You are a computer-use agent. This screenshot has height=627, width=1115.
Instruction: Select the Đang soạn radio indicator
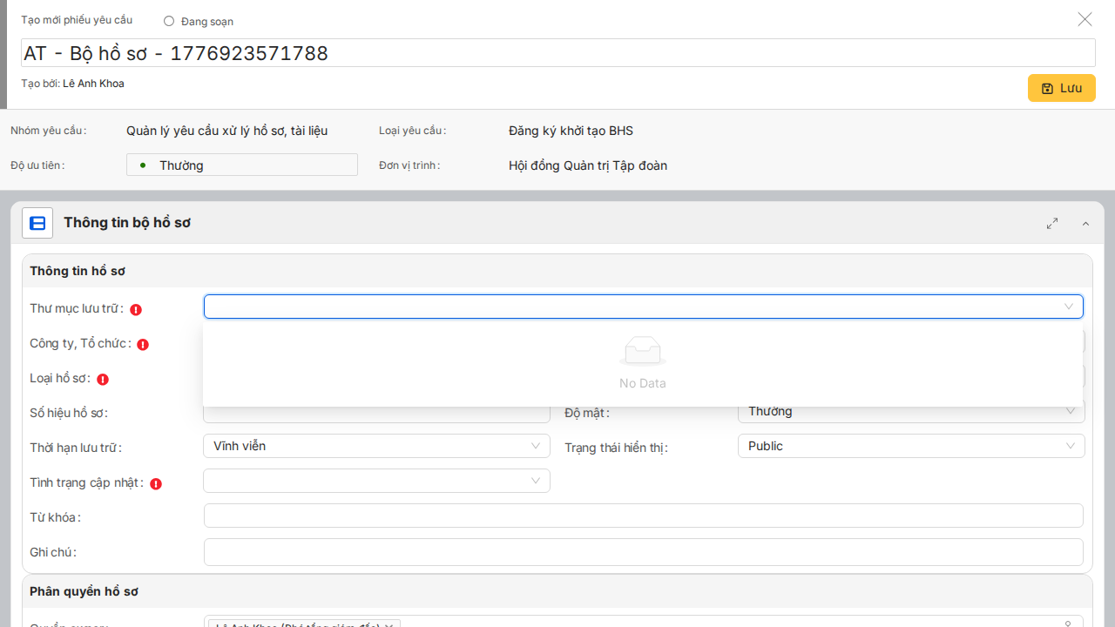(x=169, y=21)
